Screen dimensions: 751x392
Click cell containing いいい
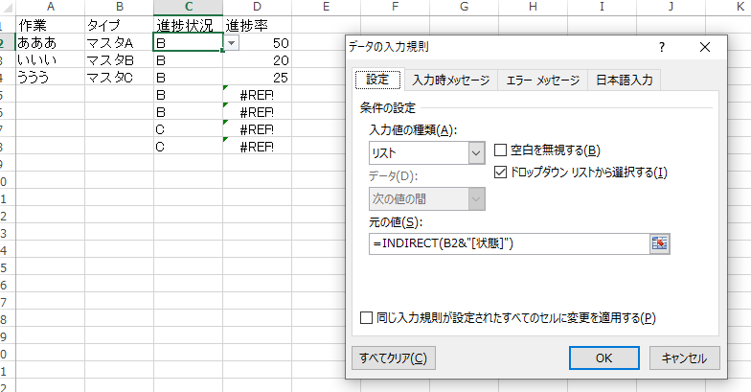click(50, 59)
